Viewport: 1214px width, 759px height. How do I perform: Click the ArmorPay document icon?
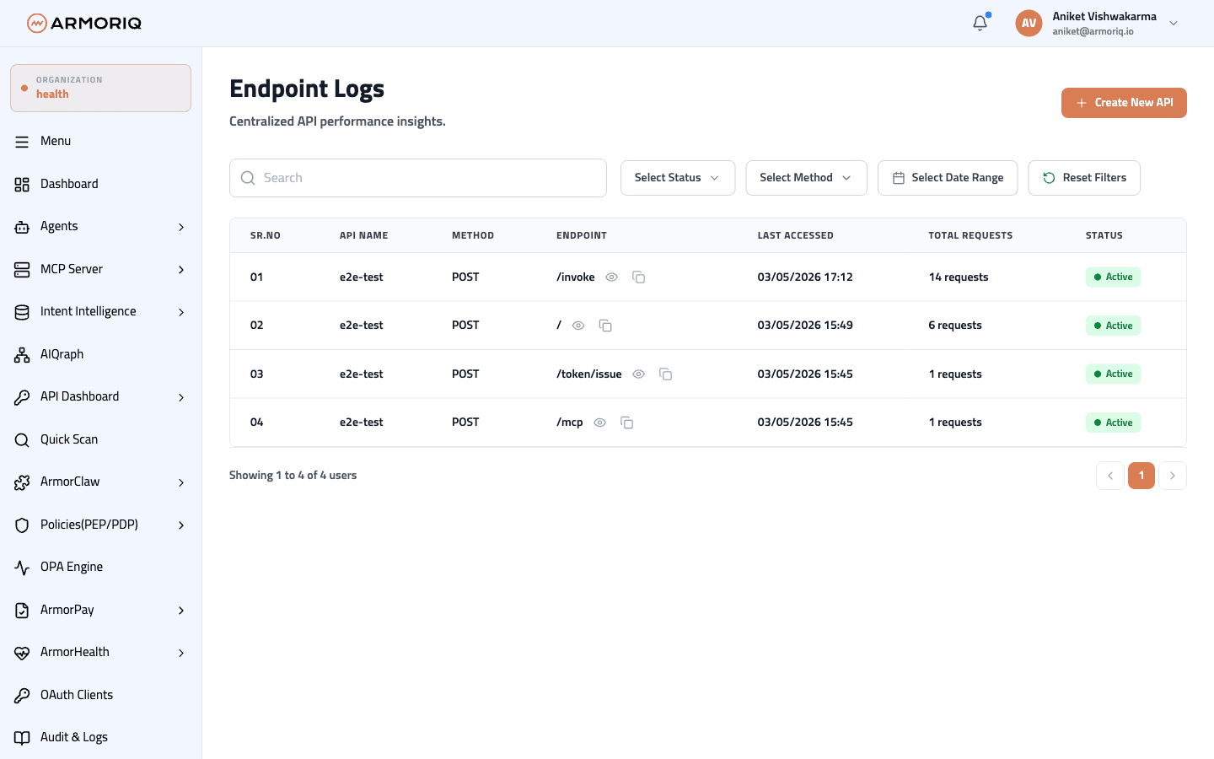22,610
